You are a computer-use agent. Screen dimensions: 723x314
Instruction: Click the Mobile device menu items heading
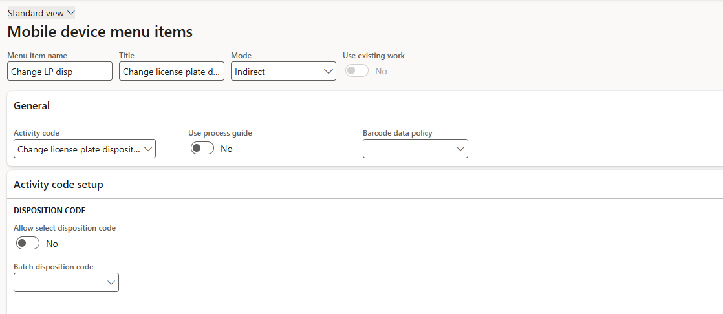coord(100,32)
